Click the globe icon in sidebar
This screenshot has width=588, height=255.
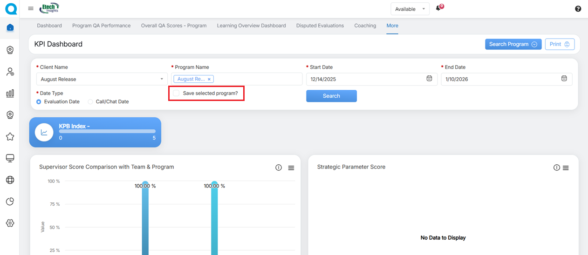[x=10, y=180]
